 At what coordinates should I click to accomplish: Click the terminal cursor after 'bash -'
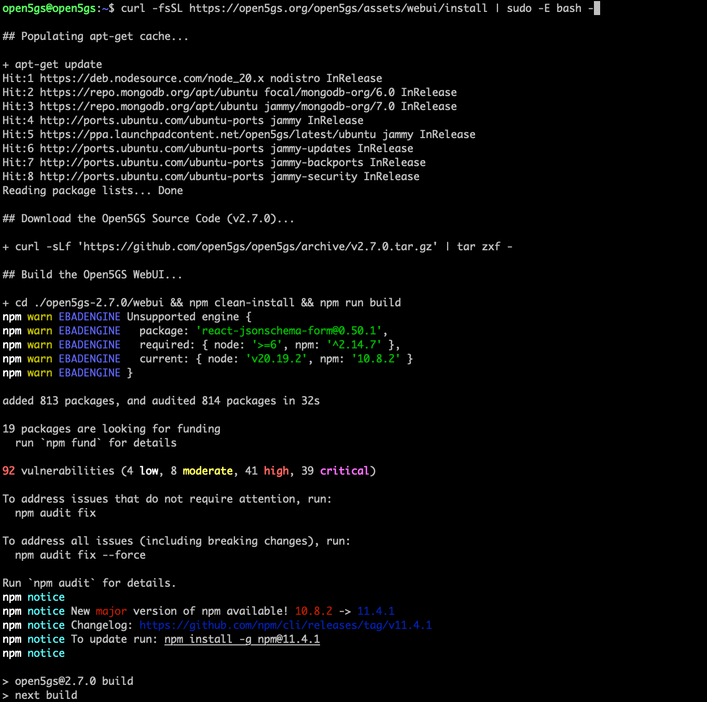pos(597,8)
